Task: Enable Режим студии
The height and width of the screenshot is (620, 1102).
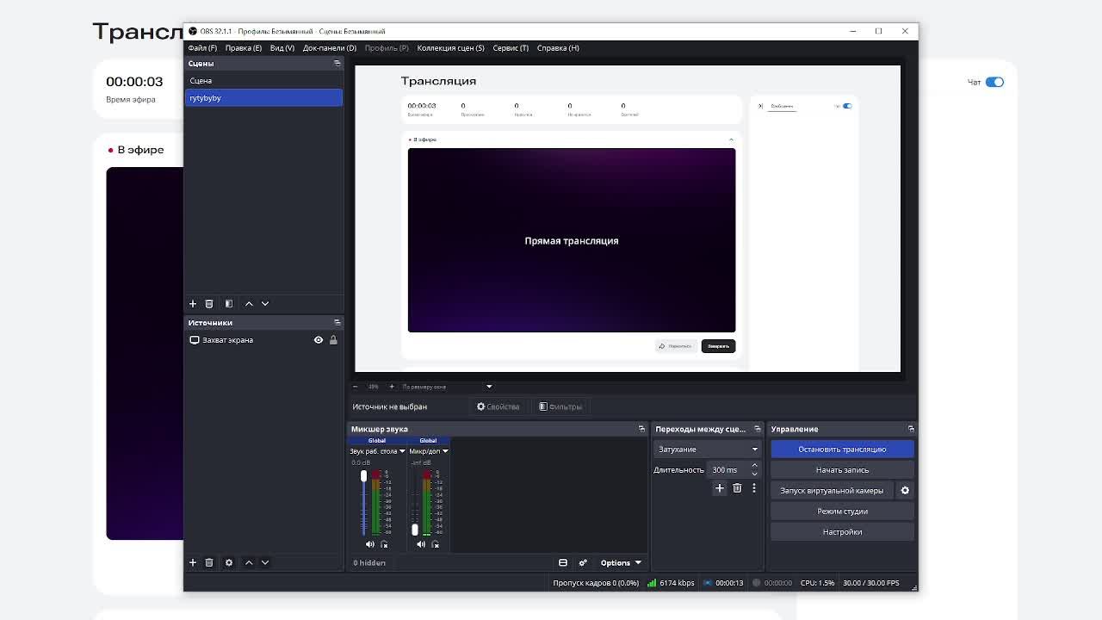Action: click(842, 512)
